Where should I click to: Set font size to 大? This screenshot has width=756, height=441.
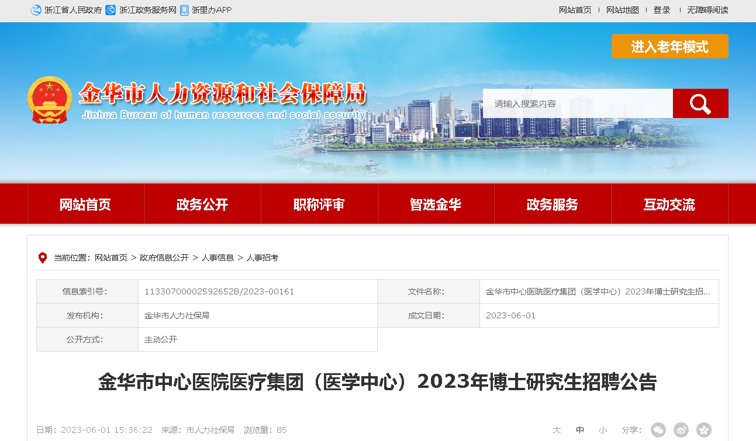coord(557,430)
